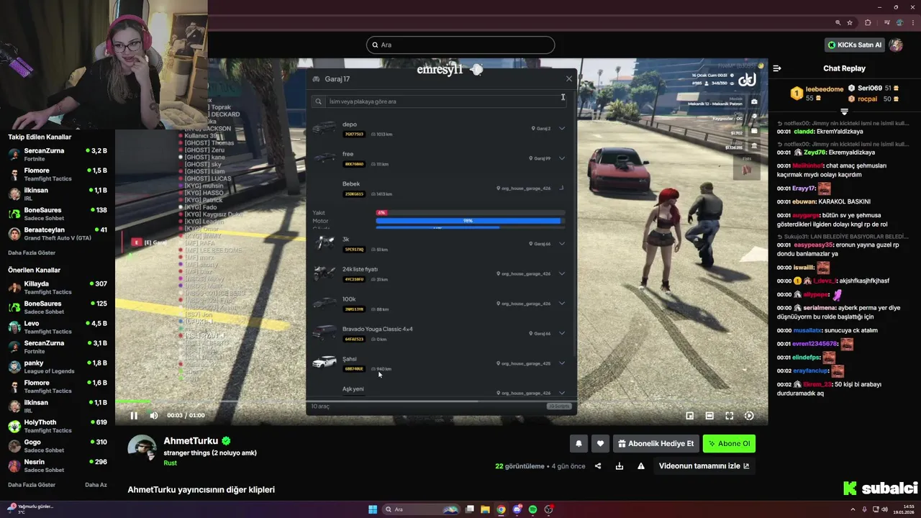Click musallatx username in chat

click(809, 330)
